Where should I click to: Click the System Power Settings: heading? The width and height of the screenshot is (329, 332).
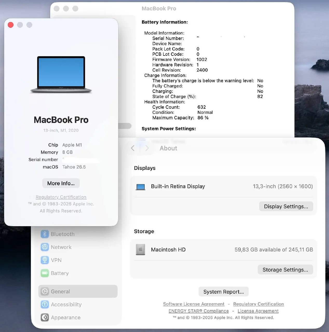pos(169,129)
